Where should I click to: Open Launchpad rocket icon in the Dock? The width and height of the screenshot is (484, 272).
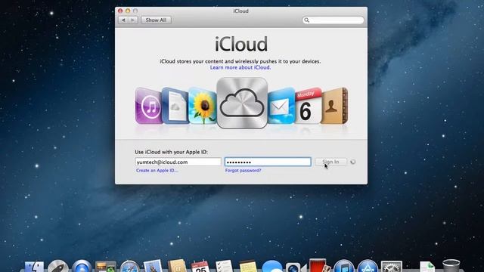coord(58,267)
